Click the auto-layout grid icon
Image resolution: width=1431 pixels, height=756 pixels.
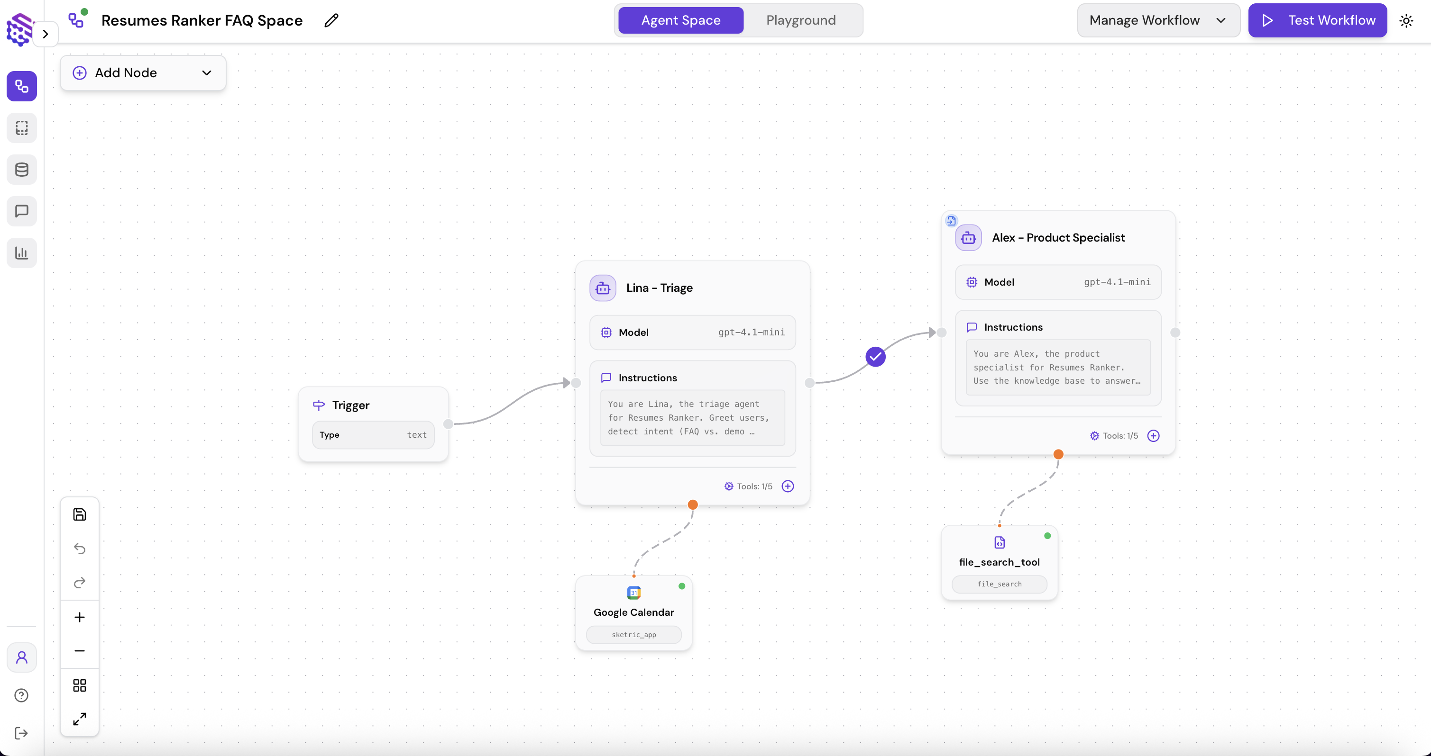click(x=80, y=685)
